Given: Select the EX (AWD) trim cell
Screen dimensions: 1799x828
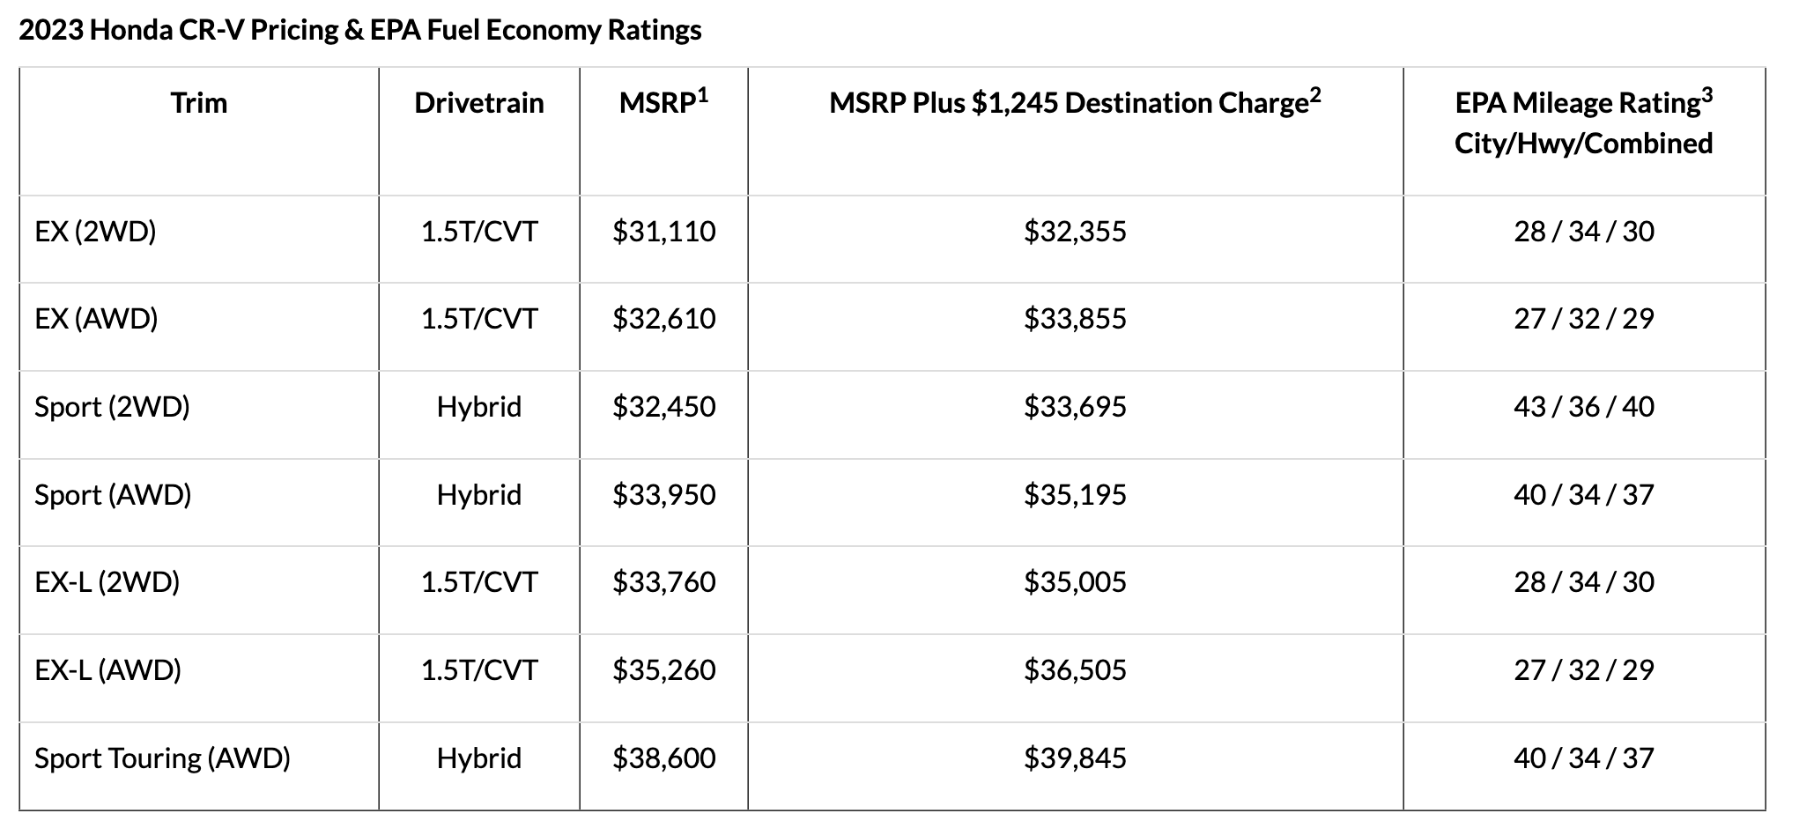Looking at the screenshot, I should [x=96, y=318].
